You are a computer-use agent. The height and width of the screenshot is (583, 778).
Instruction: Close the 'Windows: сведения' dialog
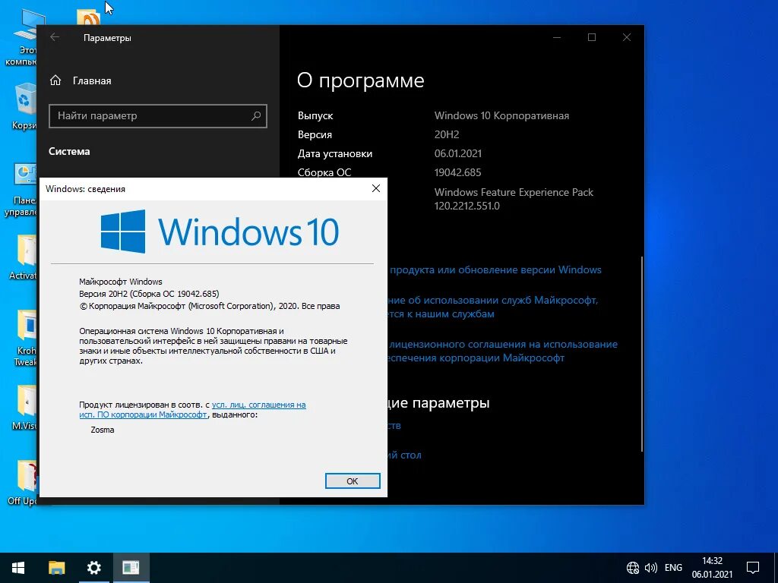pyautogui.click(x=376, y=188)
